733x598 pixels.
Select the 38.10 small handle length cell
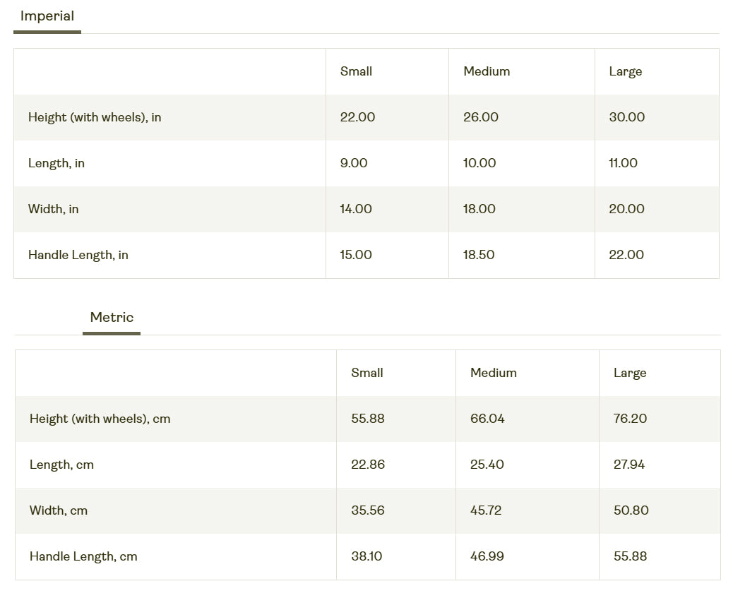pyautogui.click(x=366, y=556)
